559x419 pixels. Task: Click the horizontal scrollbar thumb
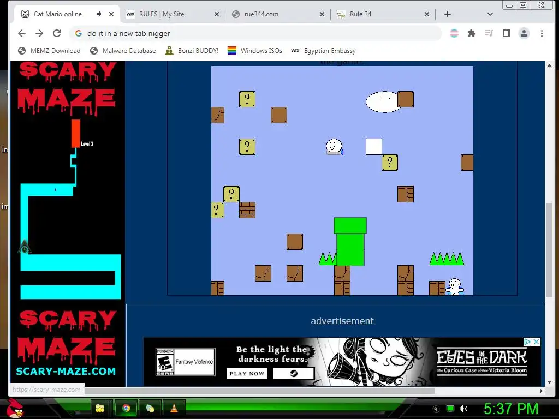[x=259, y=391]
